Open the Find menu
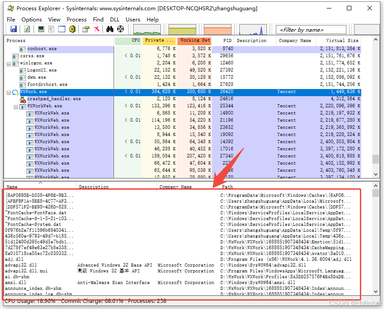 click(98, 19)
